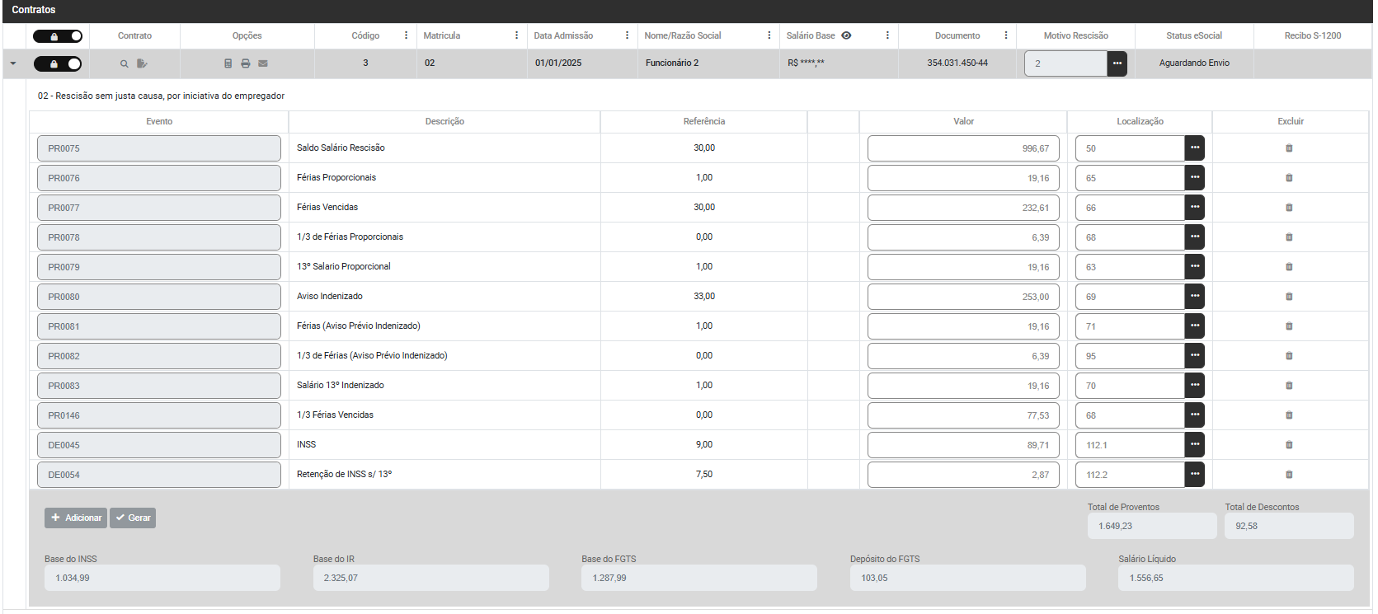This screenshot has width=1378, height=614.
Task: Click the admission date 01/01/2025
Action: 558,63
